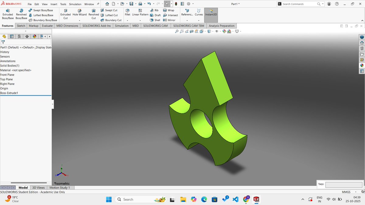365x205 pixels.
Task: Open the Options gear in the top toolbar
Action: 188,4
